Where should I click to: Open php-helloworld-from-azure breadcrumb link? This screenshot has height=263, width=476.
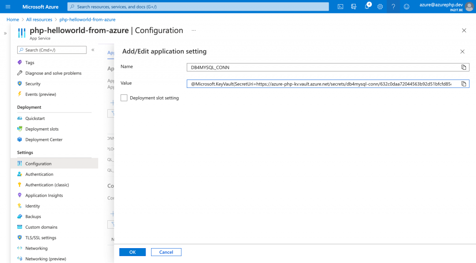coord(87,20)
